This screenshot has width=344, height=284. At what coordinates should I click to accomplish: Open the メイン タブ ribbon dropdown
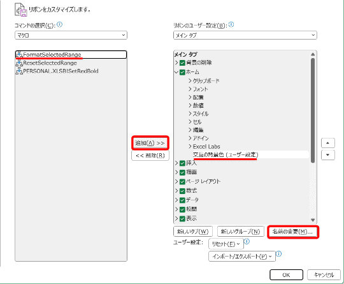245,35
